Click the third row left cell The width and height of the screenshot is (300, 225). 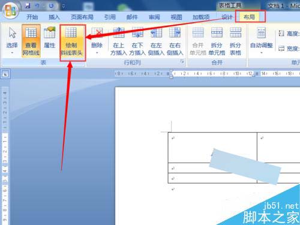[x=212, y=178]
